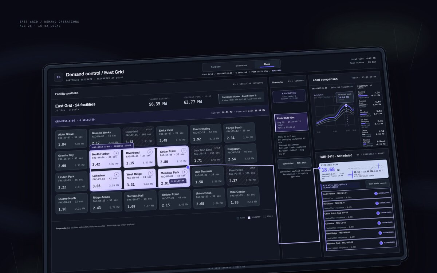
Task: Click the EG workspace logo badge
Action: pyautogui.click(x=58, y=77)
